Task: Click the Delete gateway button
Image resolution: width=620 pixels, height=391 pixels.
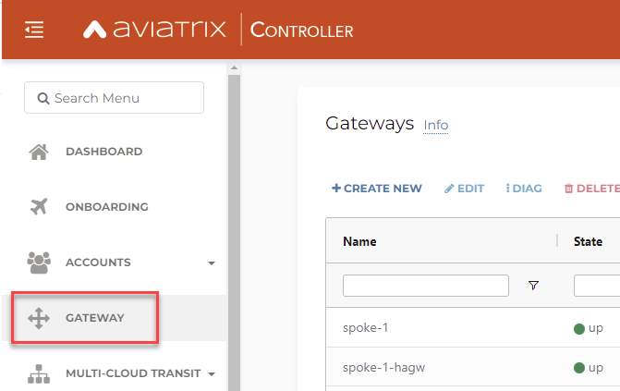Action: pos(592,189)
